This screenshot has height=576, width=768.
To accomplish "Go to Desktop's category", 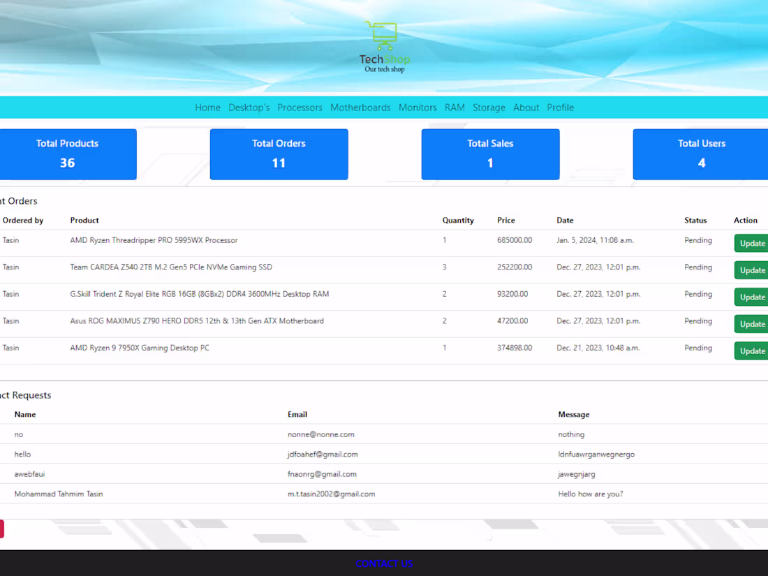I will click(249, 108).
